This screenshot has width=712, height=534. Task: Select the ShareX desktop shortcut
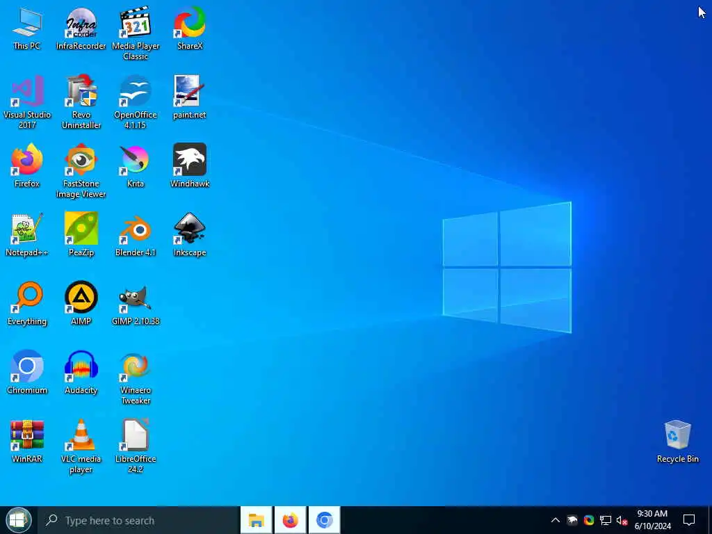pyautogui.click(x=190, y=28)
